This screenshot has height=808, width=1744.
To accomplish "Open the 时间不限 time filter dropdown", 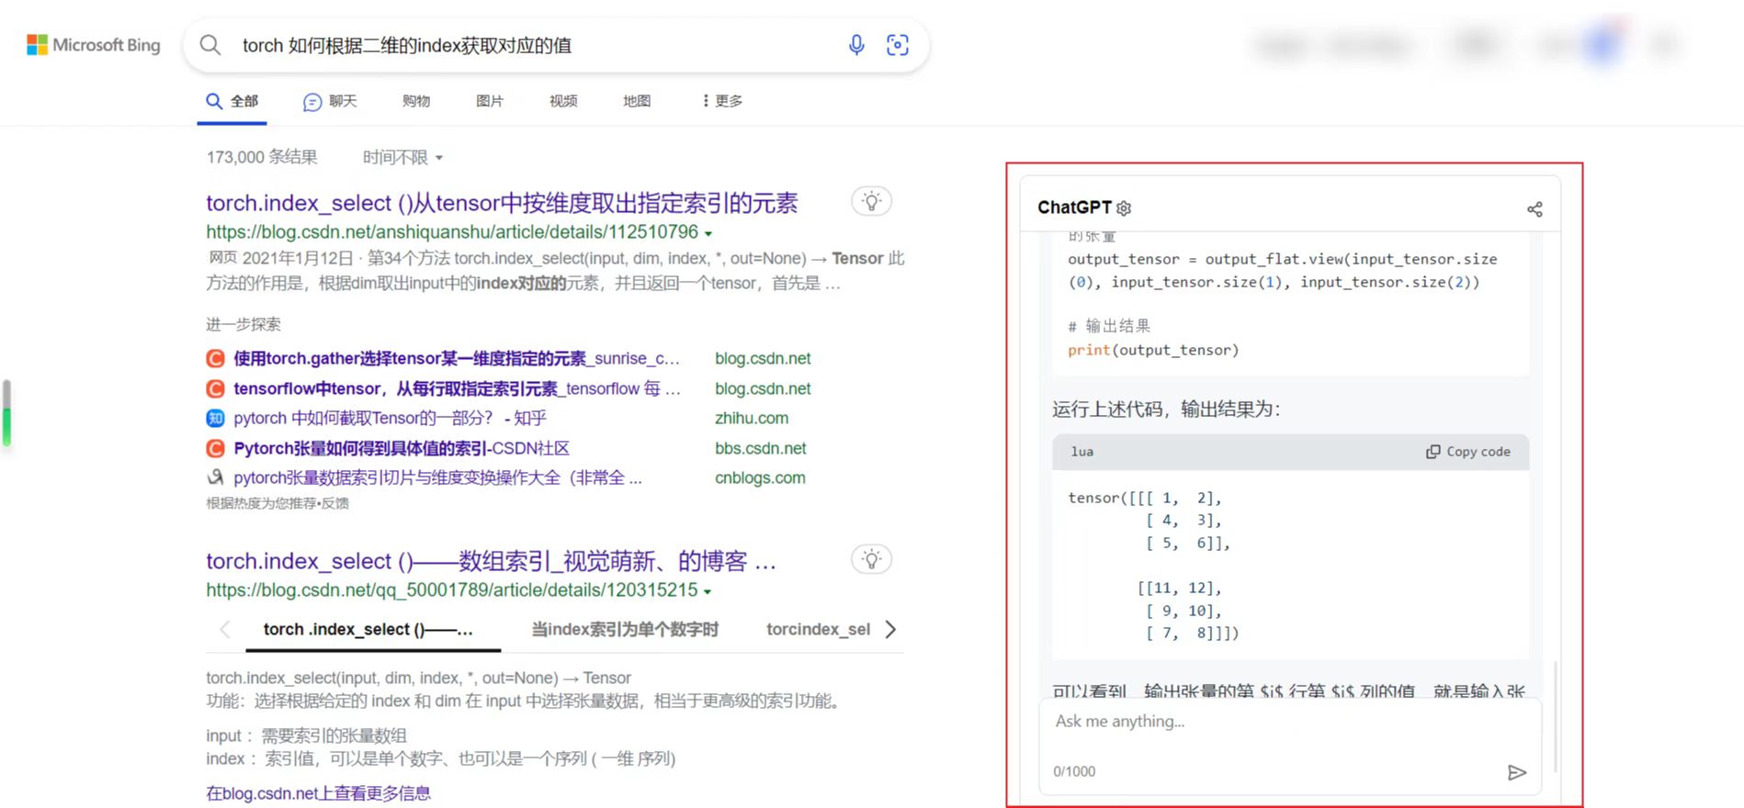I will (x=402, y=158).
